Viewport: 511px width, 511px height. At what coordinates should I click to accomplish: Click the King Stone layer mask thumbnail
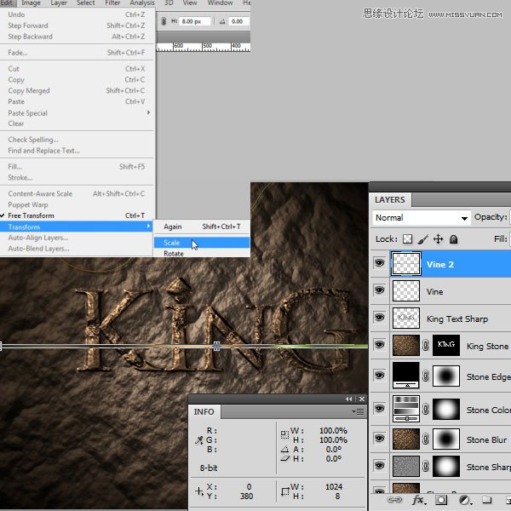tap(446, 345)
